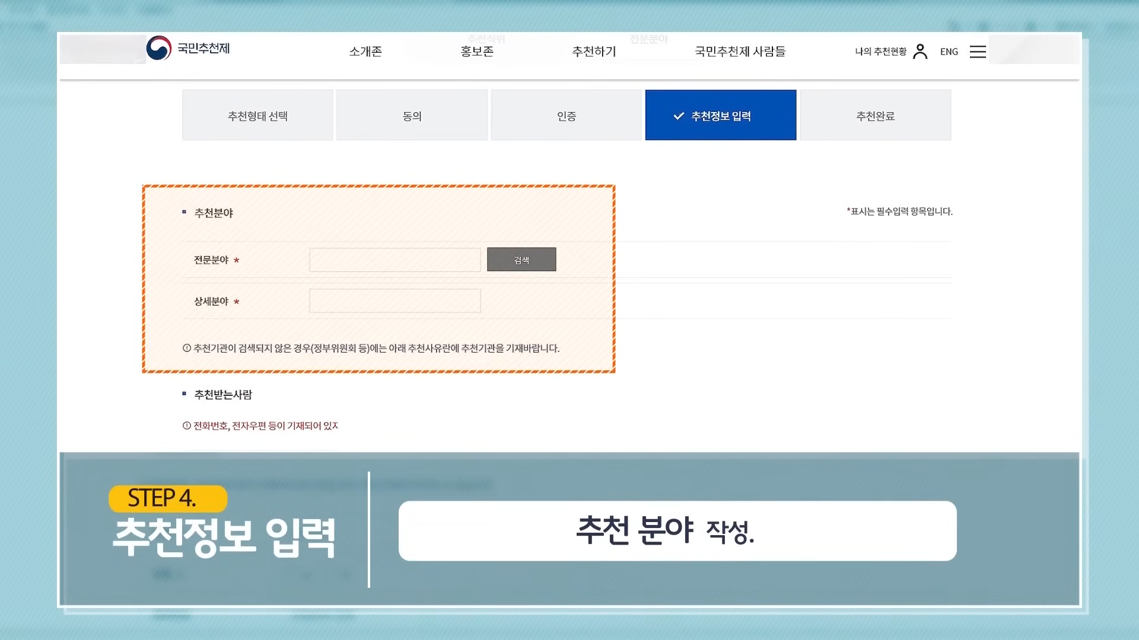Click the checkmark on 추천정보 입력 step
The width and height of the screenshot is (1139, 640).
(679, 116)
